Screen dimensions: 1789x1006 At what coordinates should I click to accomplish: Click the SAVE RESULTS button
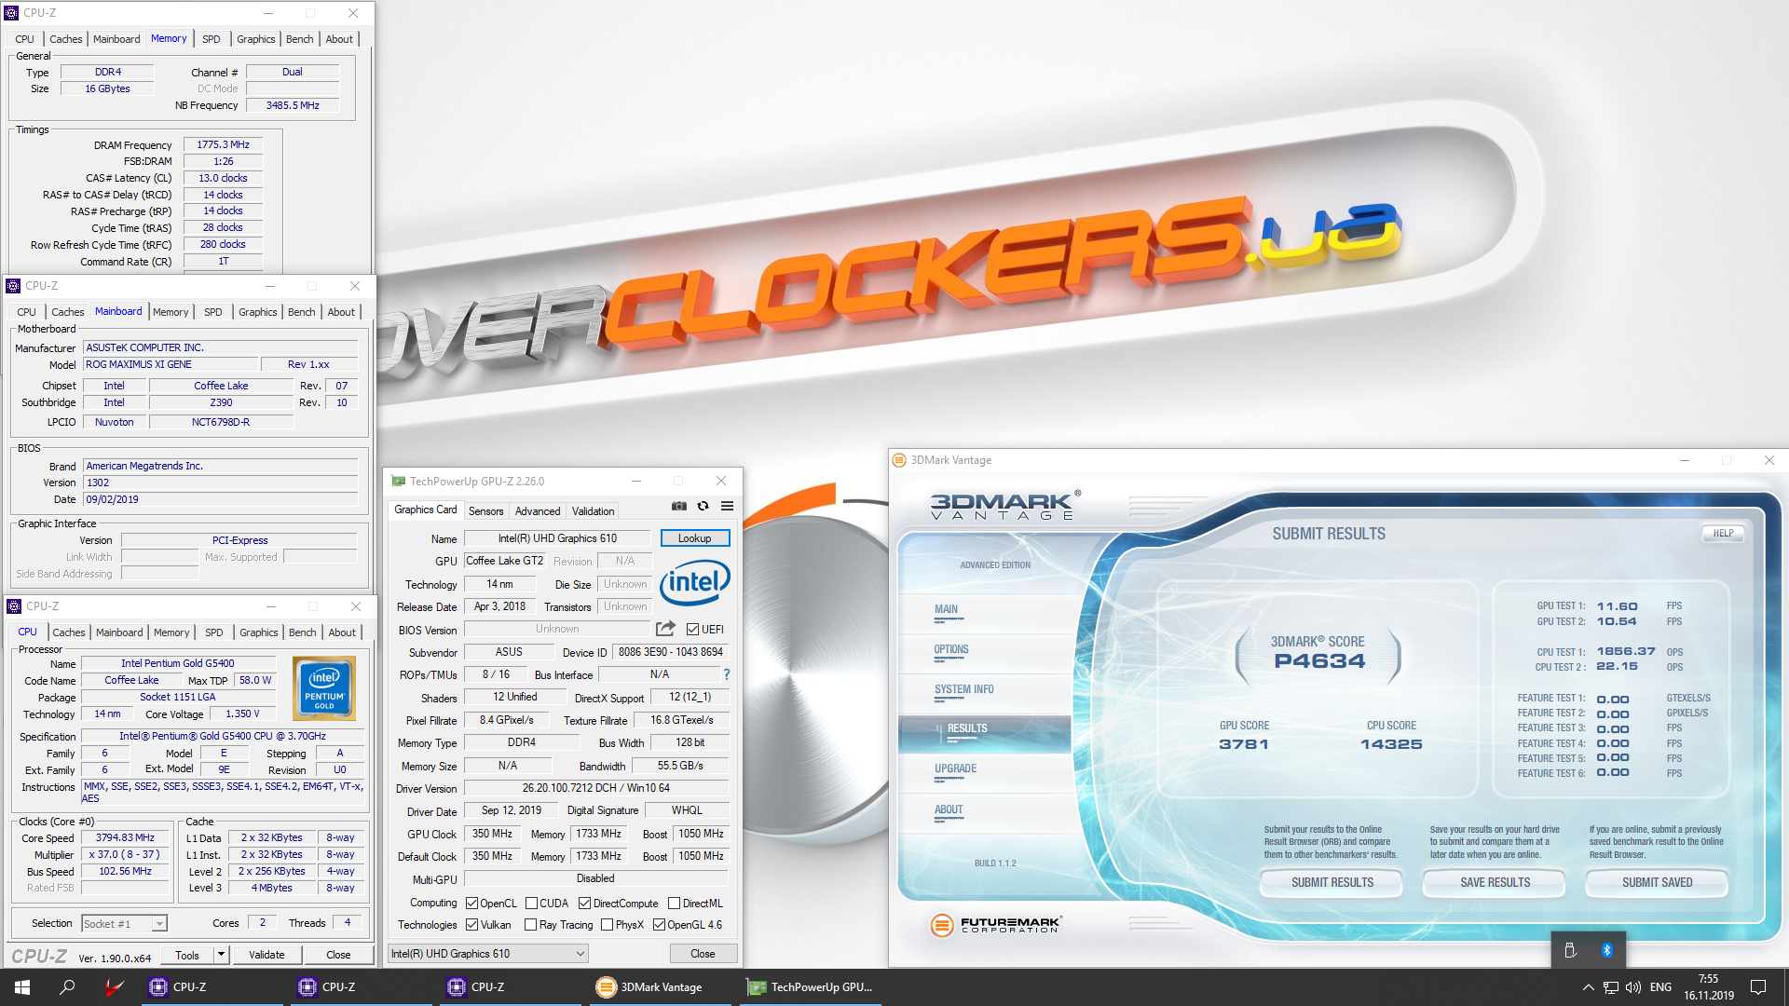tap(1495, 883)
